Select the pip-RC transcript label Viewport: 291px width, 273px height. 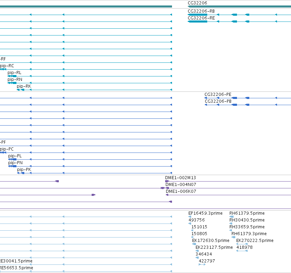(7, 66)
